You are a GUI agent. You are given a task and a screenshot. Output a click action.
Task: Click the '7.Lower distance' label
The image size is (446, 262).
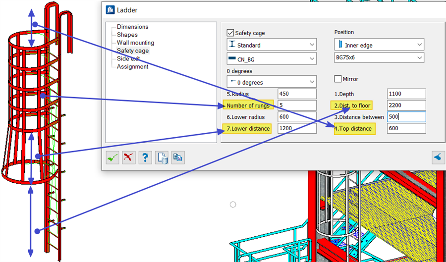point(248,129)
